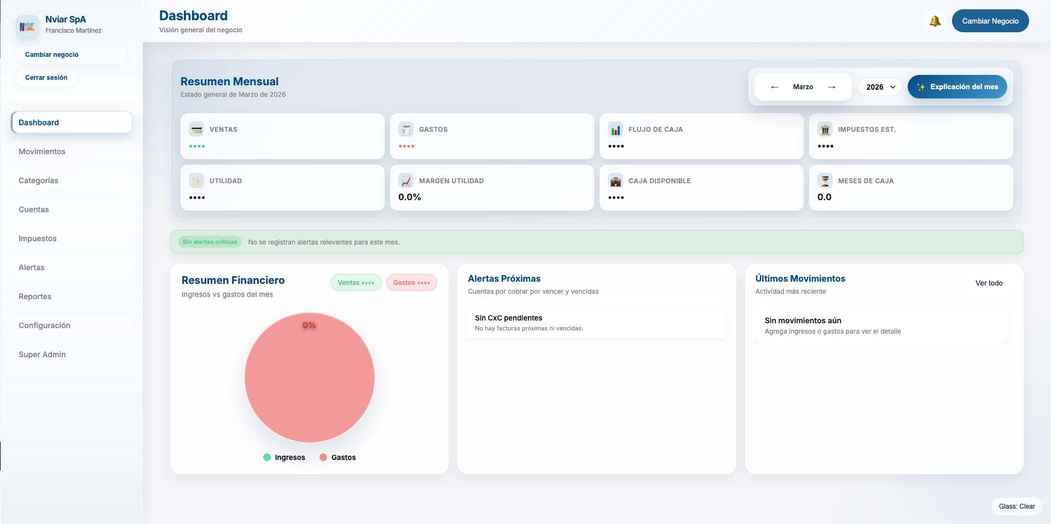Click the Explicación del mes button
Screen dimensions: 1051x524
tap(956, 87)
